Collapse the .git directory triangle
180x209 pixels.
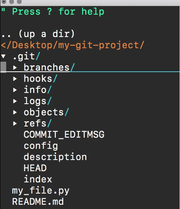pos(3,56)
